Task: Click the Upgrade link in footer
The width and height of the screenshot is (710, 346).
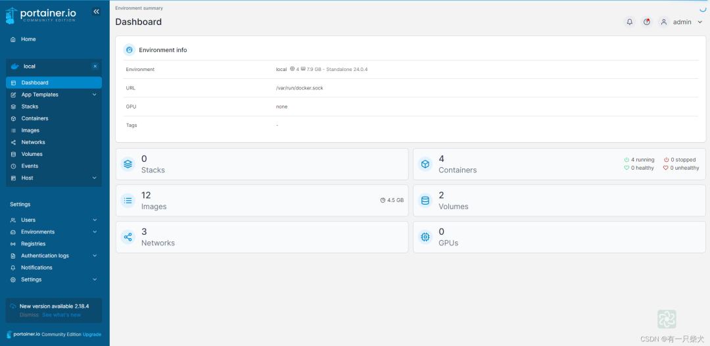Action: pyautogui.click(x=92, y=334)
